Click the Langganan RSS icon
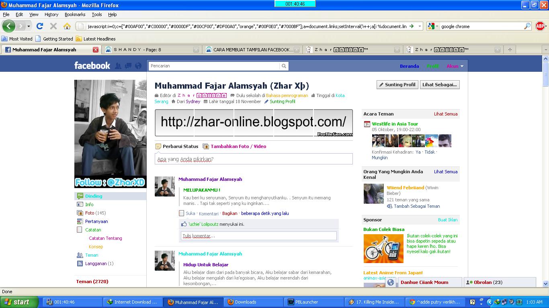 (80, 263)
